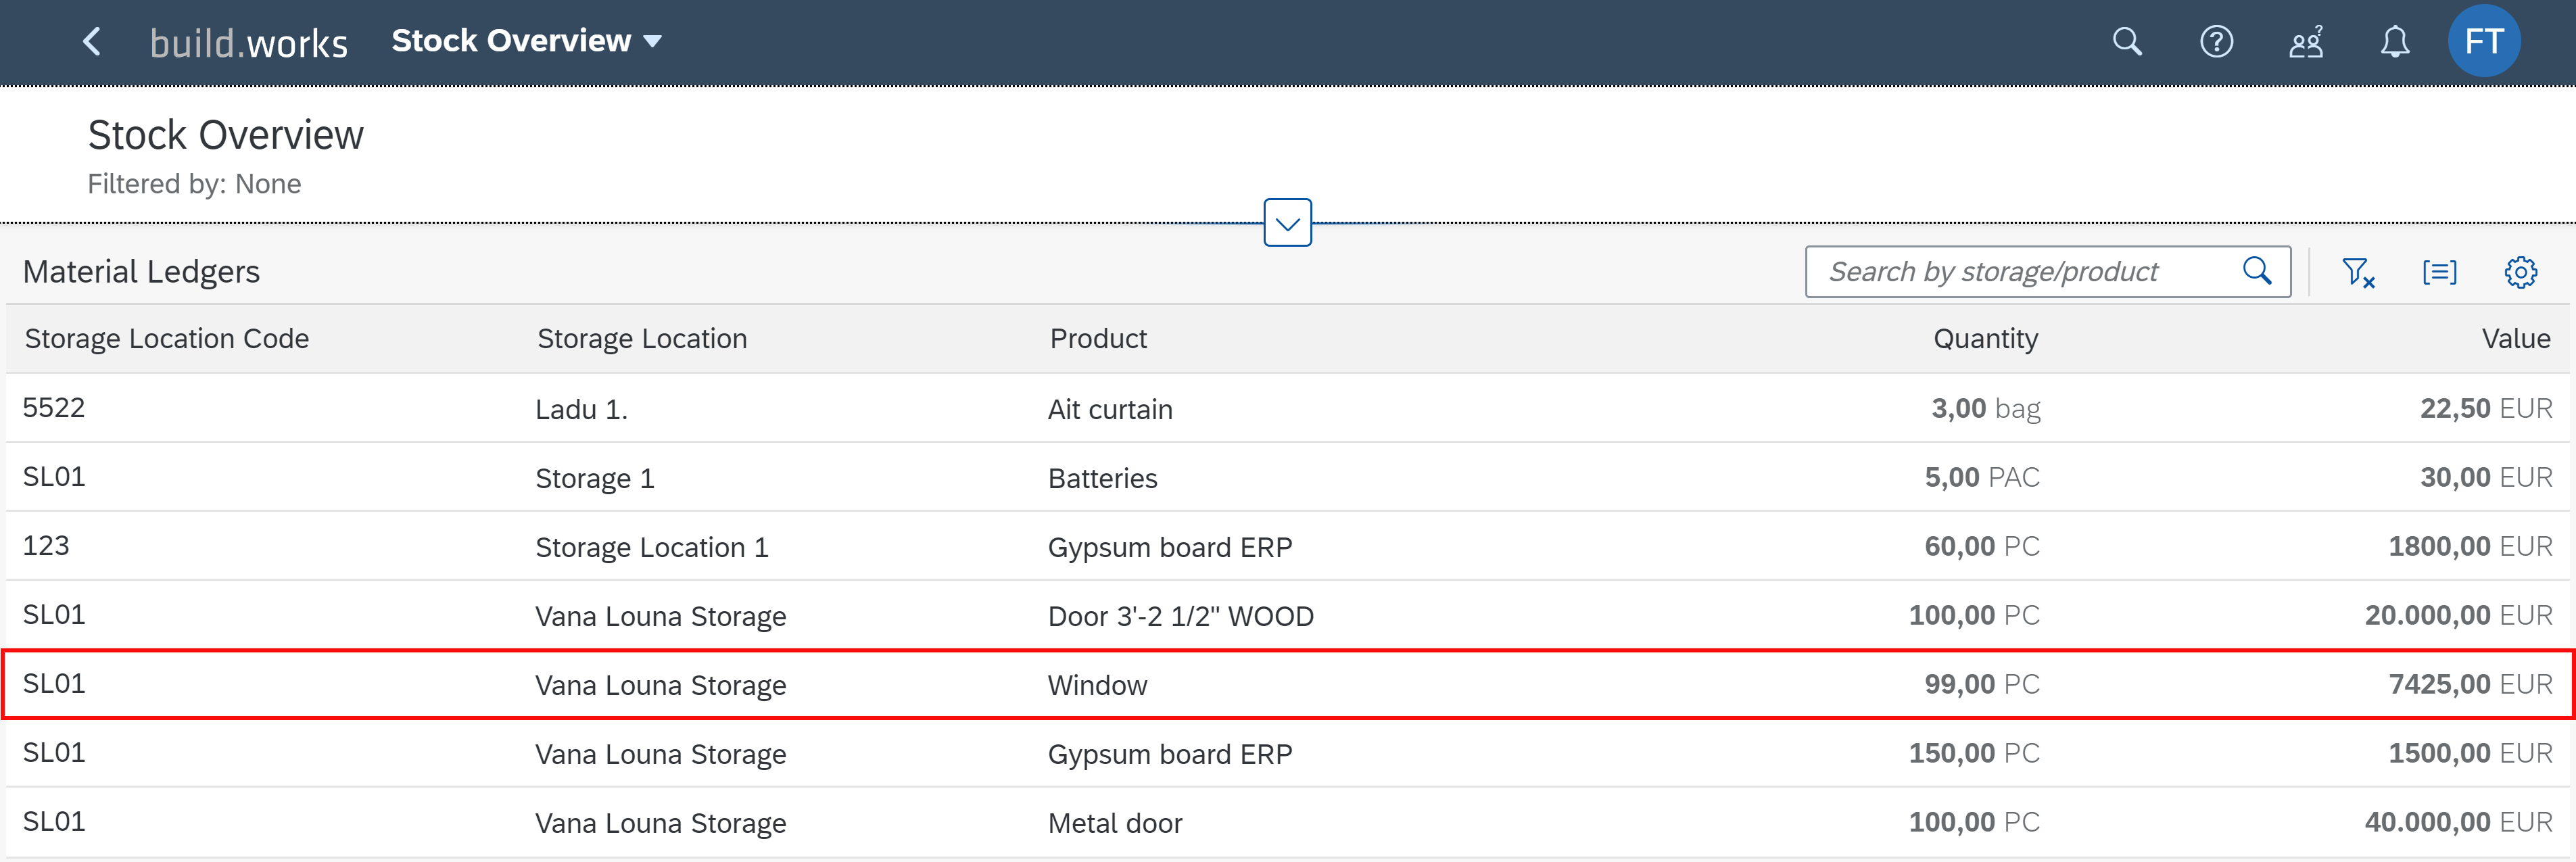2576x862 pixels.
Task: Select the Door 3'-2 1/2" WOOD product
Action: [1180, 616]
